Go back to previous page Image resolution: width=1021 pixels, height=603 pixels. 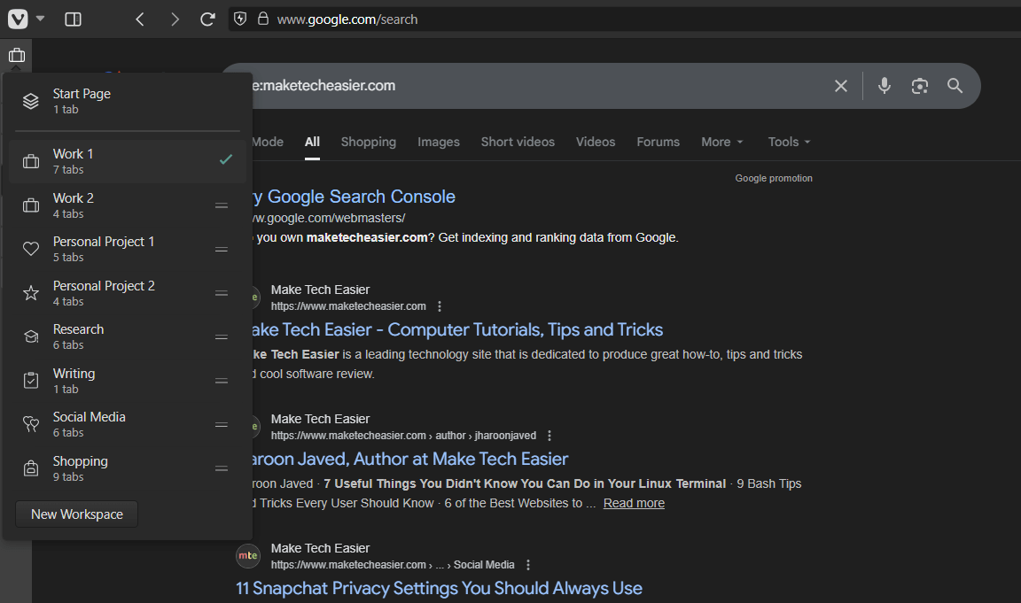click(140, 19)
